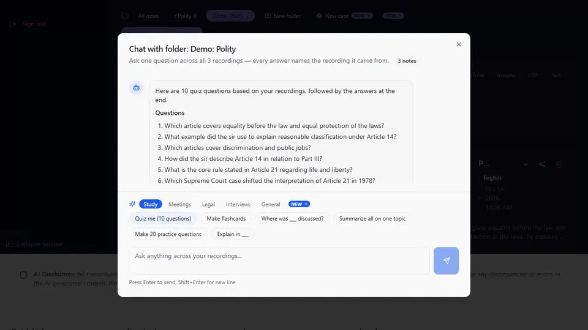The image size is (588, 330).
Task: Click the Sign out link in the sidebar
Action: coord(34,24)
